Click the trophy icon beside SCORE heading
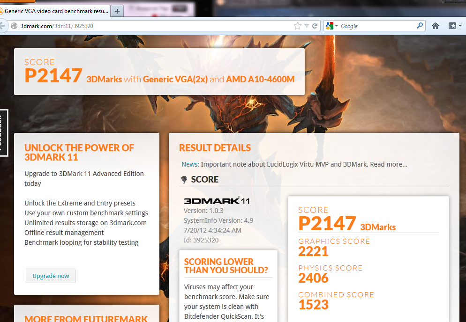The width and height of the screenshot is (466, 322). point(184,180)
